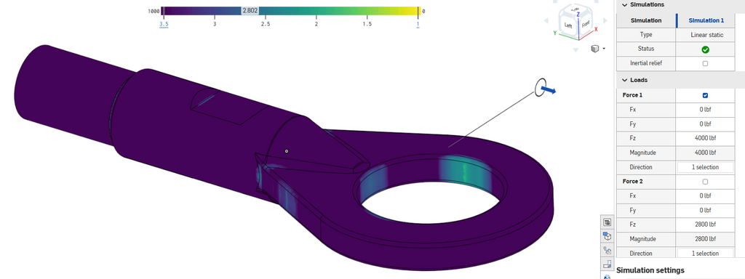Click the 'Linear static' type cell

(x=706, y=35)
